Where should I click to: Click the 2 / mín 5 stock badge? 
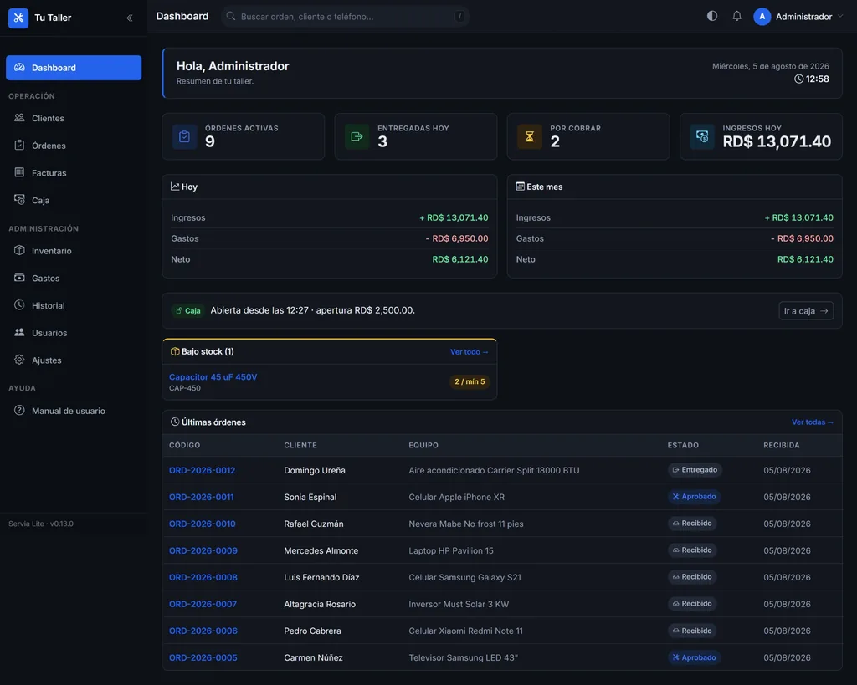[470, 381]
